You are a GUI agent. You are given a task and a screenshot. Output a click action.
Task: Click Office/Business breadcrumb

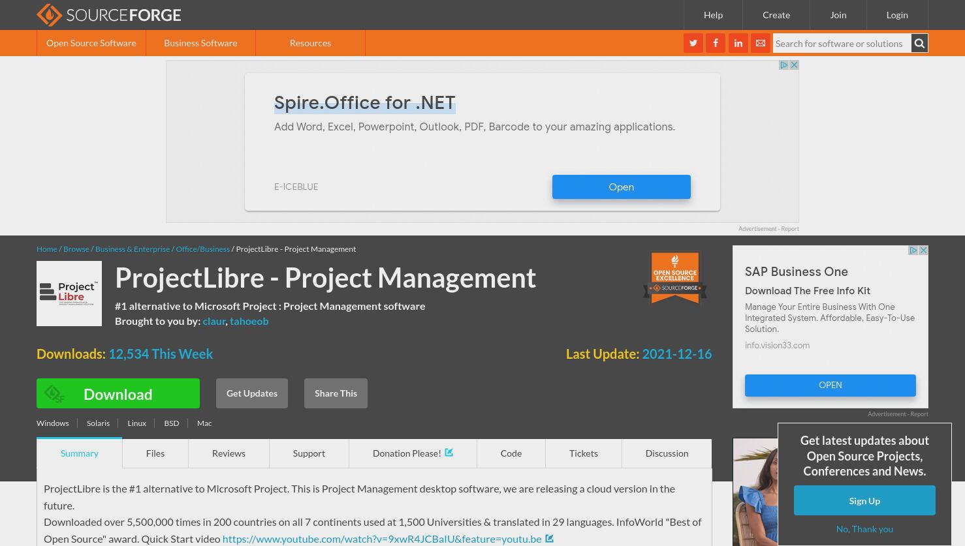pyautogui.click(x=202, y=249)
